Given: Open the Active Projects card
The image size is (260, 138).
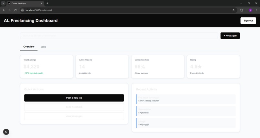Looking at the screenshot, I should coord(102,67).
